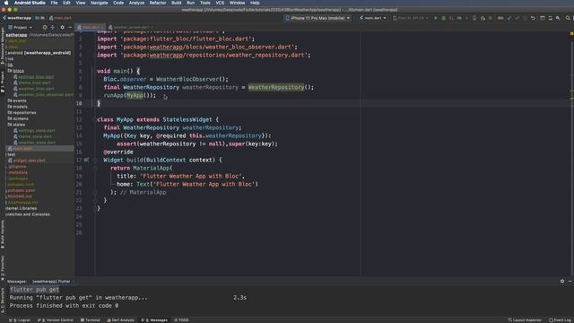This screenshot has width=574, height=323.
Task: Open weather_bloc.dart in project tree
Action: click(34, 89)
